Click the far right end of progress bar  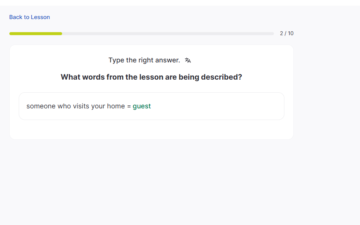(x=272, y=34)
